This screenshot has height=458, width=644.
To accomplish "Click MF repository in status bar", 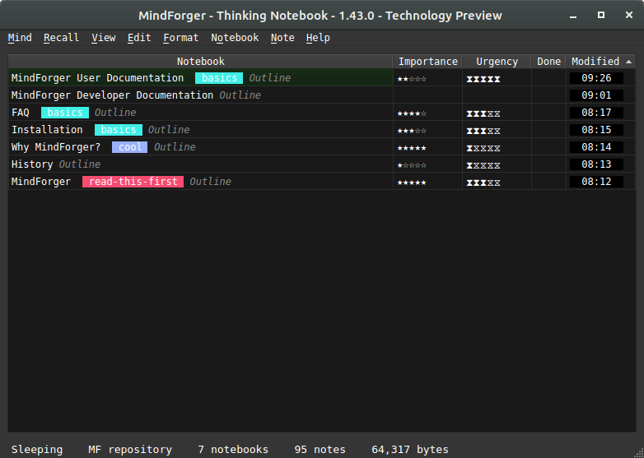I will (x=130, y=450).
